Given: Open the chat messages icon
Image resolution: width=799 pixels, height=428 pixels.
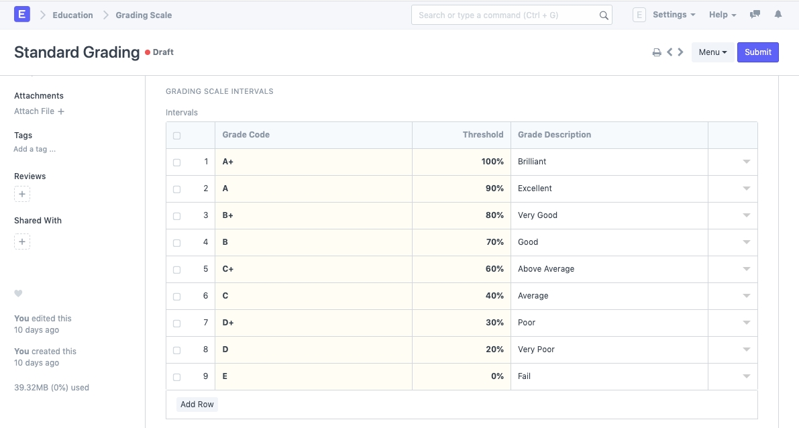Looking at the screenshot, I should coord(755,14).
